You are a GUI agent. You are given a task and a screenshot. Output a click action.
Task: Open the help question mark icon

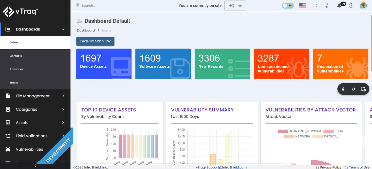351,5
